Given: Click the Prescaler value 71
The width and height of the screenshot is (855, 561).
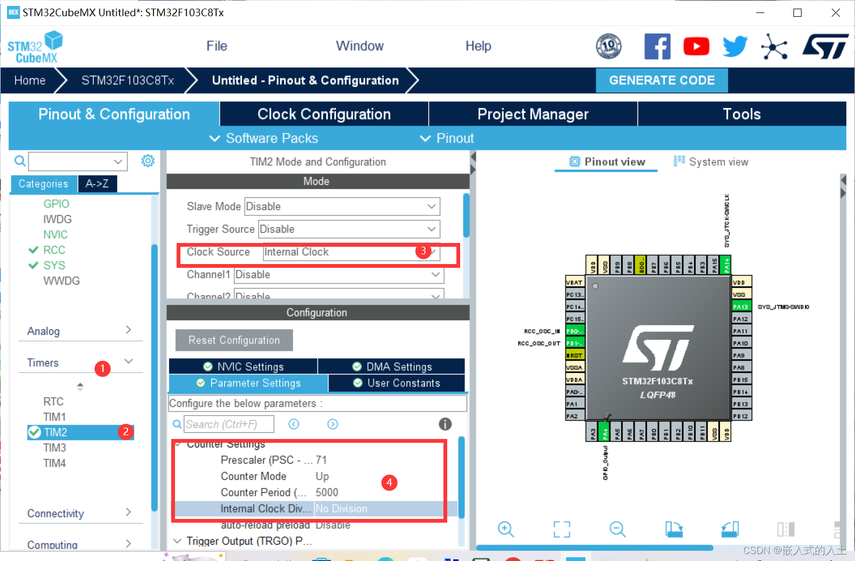Looking at the screenshot, I should pos(321,460).
